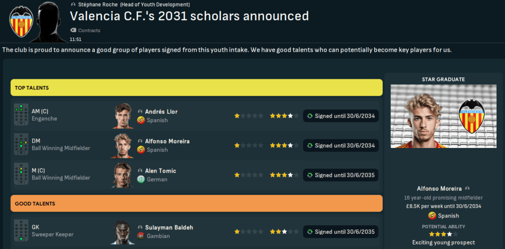The height and width of the screenshot is (249, 505).
Task: Select the Good Talents orange header bar
Action: pyautogui.click(x=196, y=203)
